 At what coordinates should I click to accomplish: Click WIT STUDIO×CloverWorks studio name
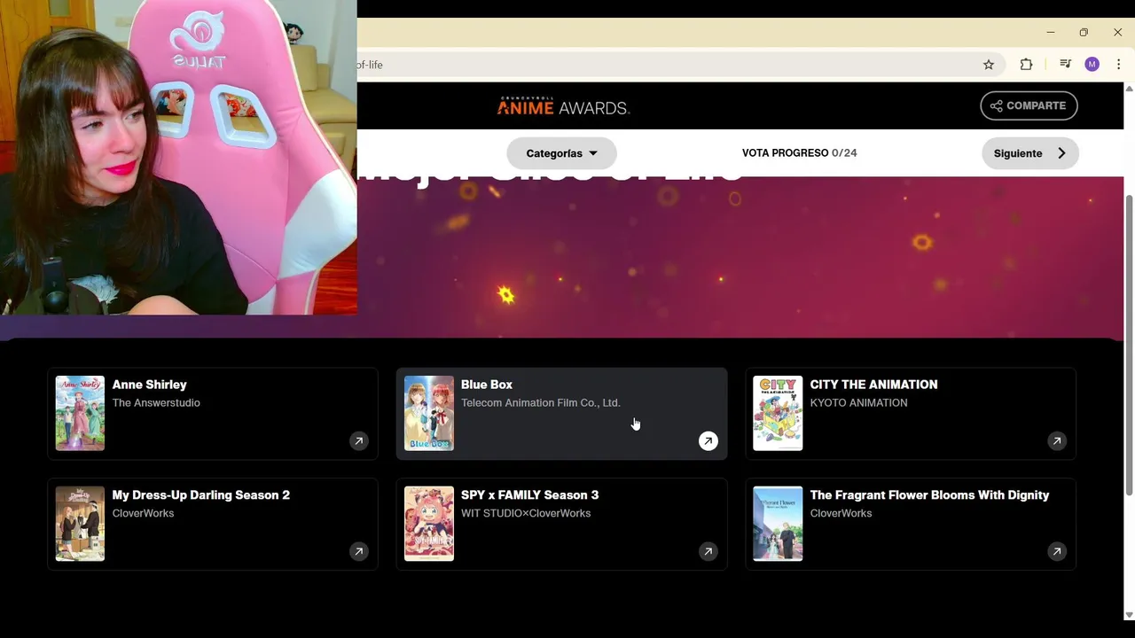pos(526,514)
